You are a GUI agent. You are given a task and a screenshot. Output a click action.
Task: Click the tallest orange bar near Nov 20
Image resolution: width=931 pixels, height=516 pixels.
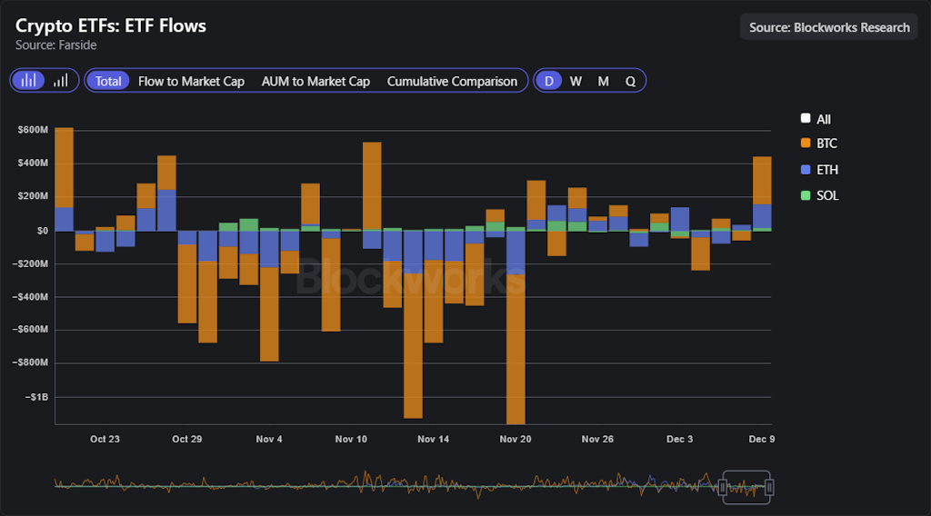point(516,345)
